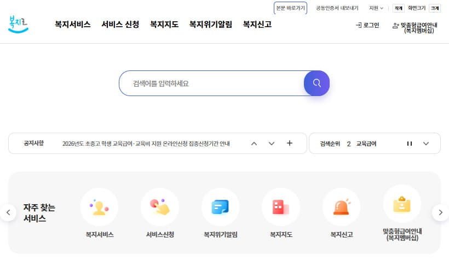Show previous notice with up chevron
Viewport: 449px width, 273px height.
coord(254,144)
